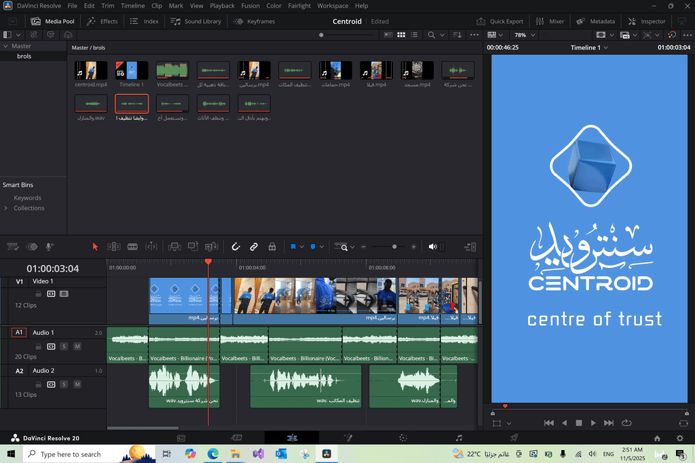Click the position lock padlock icon in toolbar
Viewport: 695px width, 463px height.
(x=272, y=247)
